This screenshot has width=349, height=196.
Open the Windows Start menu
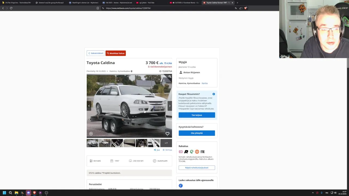point(4,193)
